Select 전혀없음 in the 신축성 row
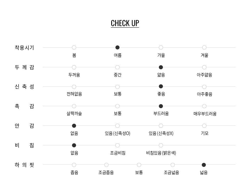251x195 pixels. 74,87
